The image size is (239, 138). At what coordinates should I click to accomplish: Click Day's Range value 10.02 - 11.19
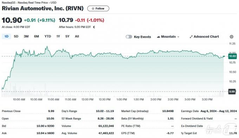point(105,111)
